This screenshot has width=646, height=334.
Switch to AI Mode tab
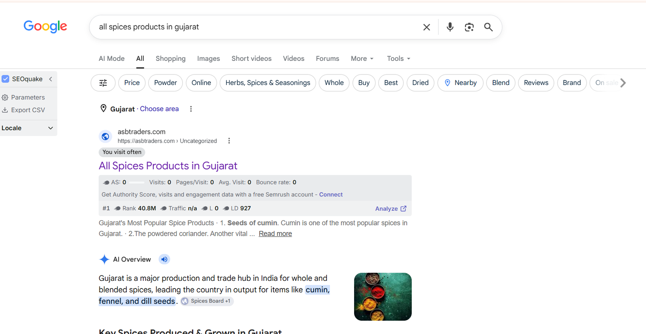[x=112, y=58]
